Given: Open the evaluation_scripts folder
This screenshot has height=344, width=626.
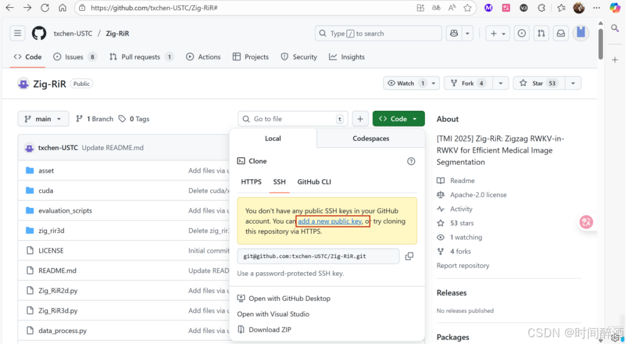Looking at the screenshot, I should point(65,211).
